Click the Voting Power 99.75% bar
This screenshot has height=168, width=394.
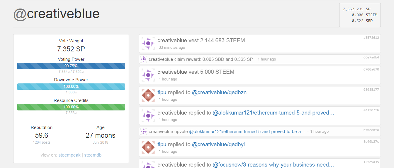tap(71, 66)
